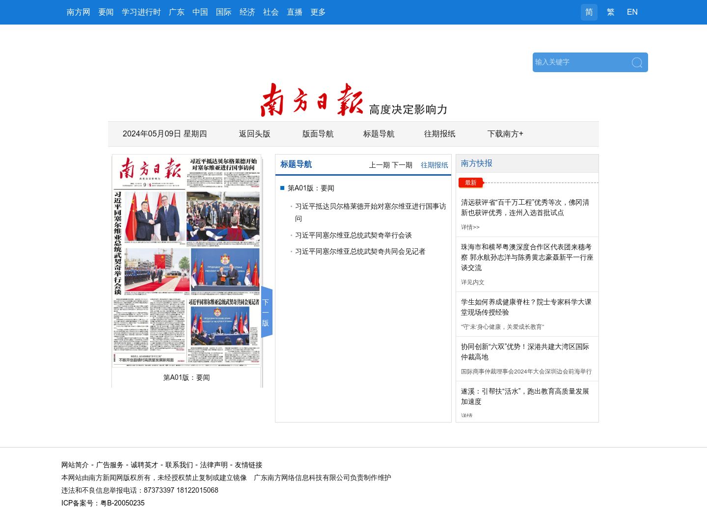Viewport: 707px width, 530px height.
Task: Click subtitle 国际商事仲裁理事会2024年大会深圳边会前海举行
Action: [x=526, y=371]
